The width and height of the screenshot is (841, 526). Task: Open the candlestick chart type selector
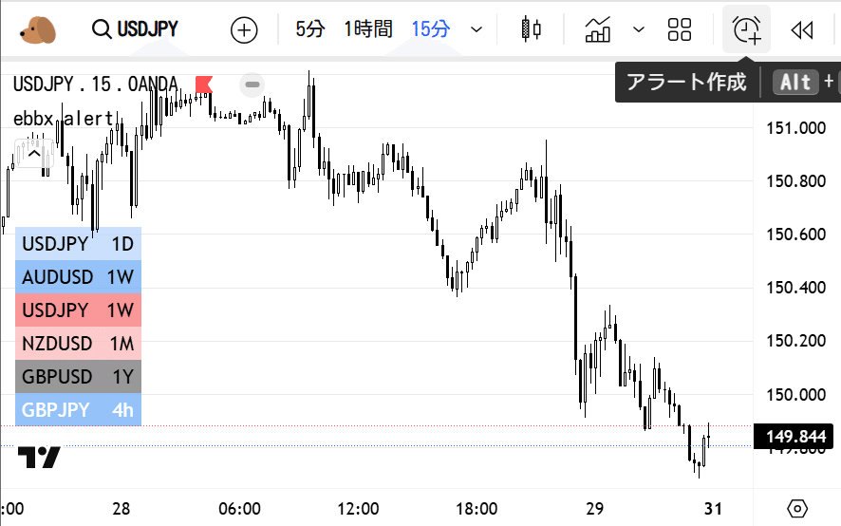[x=532, y=29]
